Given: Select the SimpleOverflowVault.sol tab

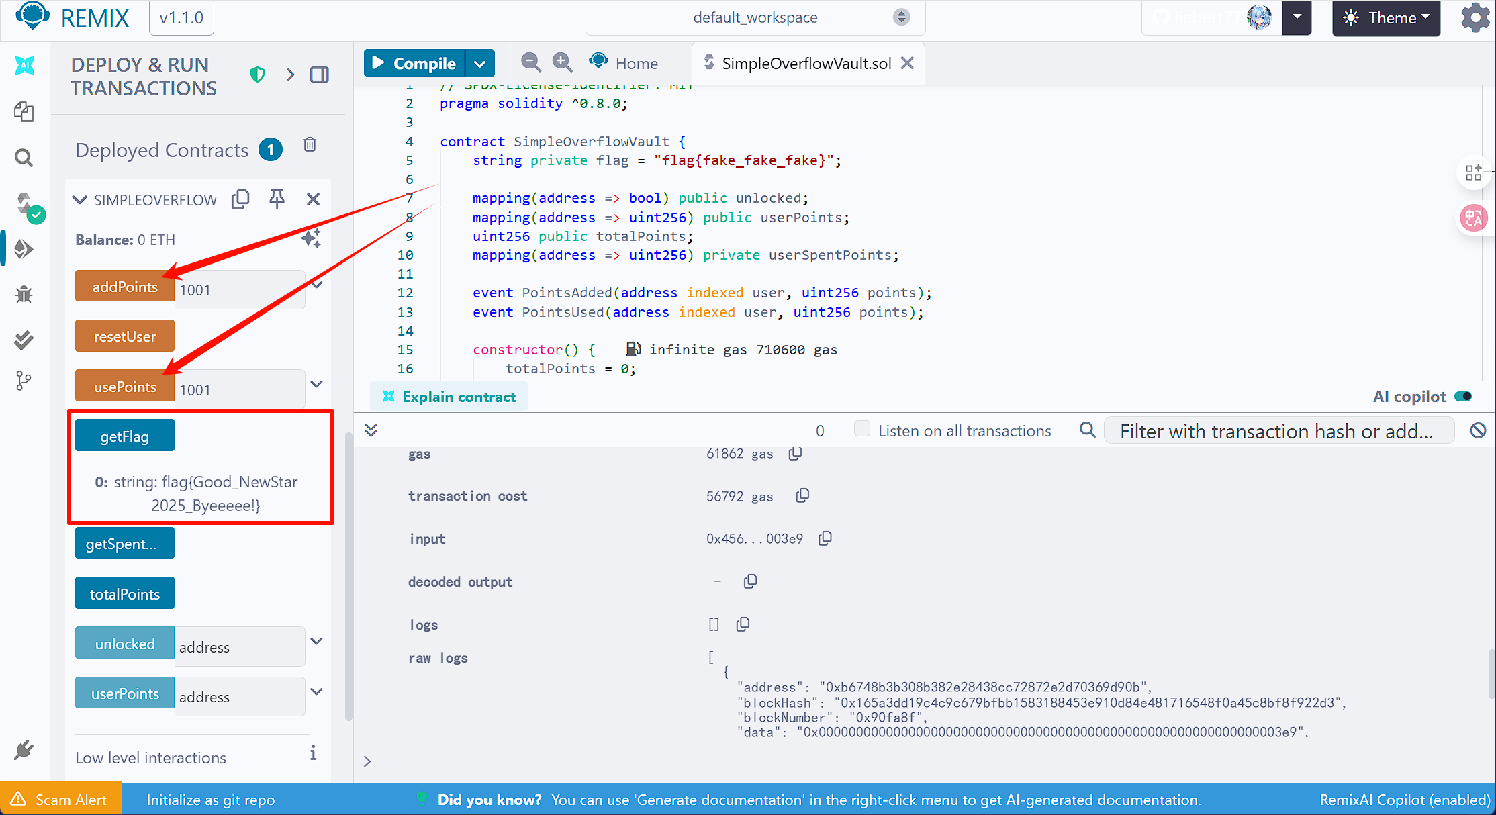Looking at the screenshot, I should (806, 64).
